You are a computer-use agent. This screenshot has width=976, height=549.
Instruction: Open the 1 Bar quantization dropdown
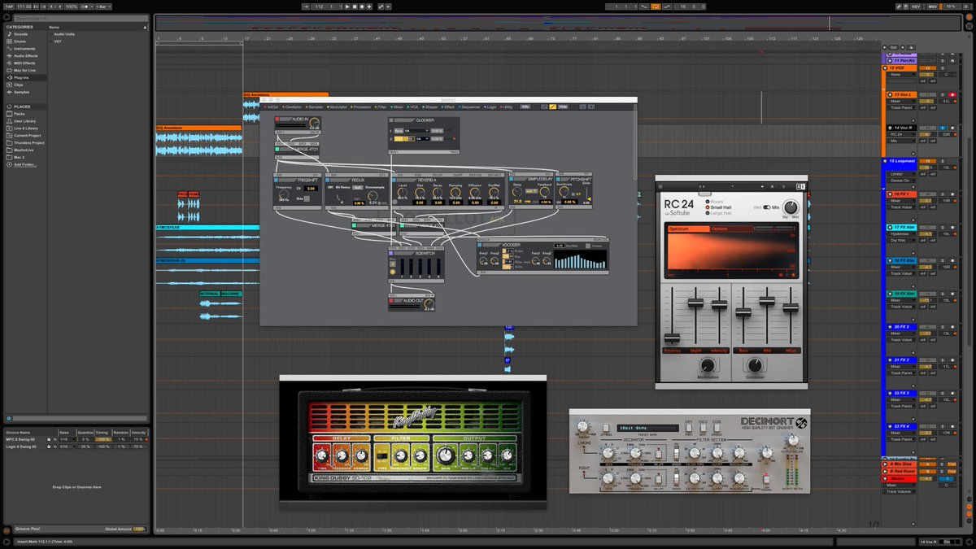tap(103, 7)
